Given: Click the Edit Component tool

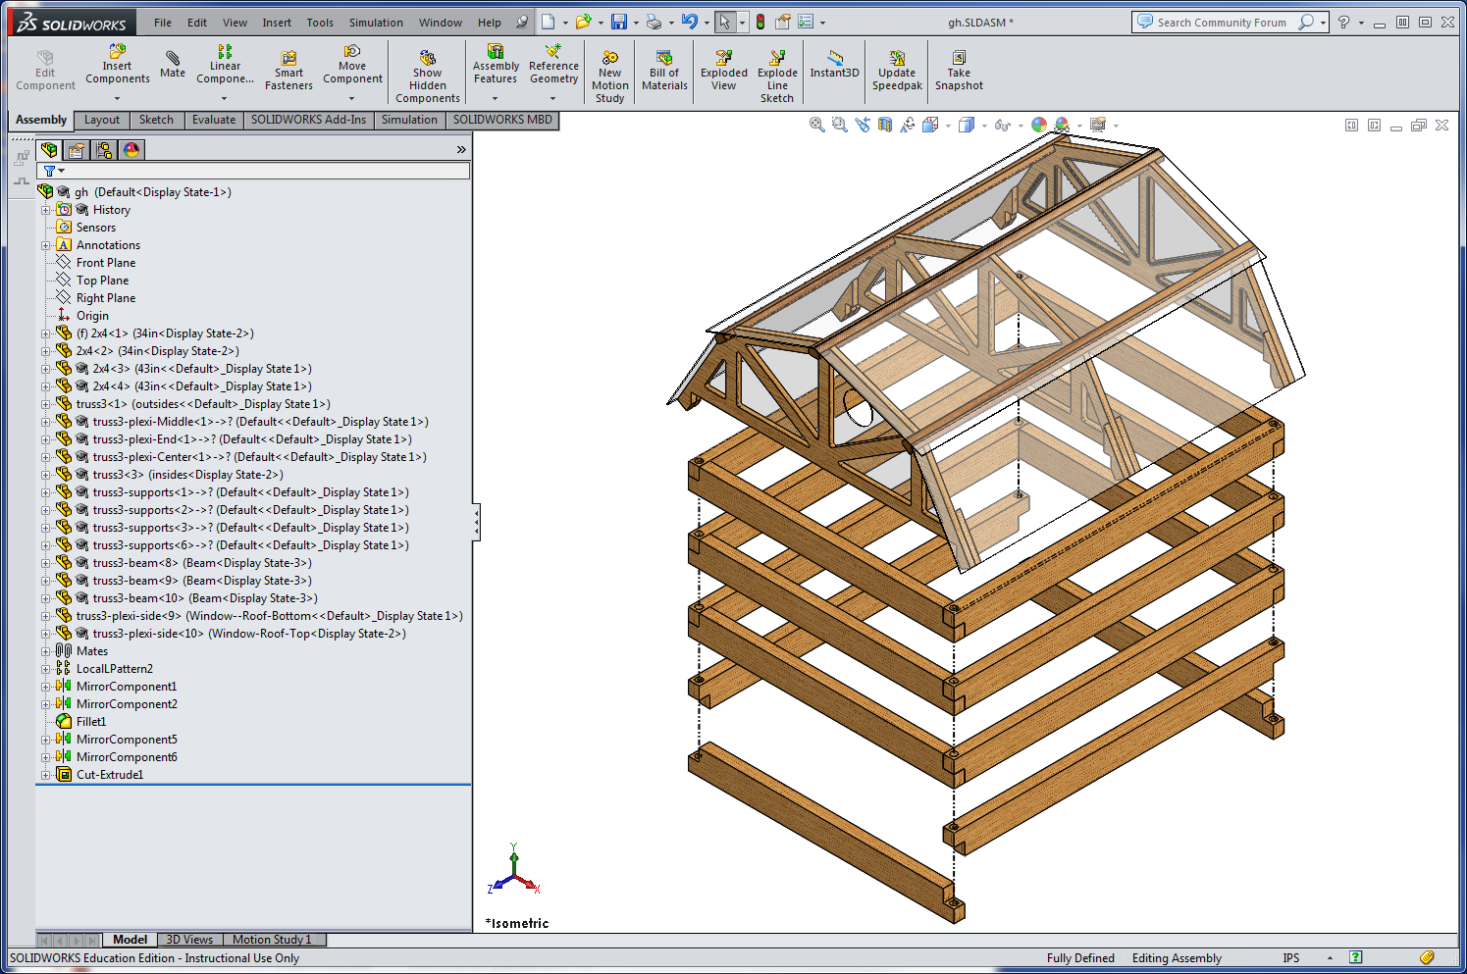Looking at the screenshot, I should click(45, 71).
